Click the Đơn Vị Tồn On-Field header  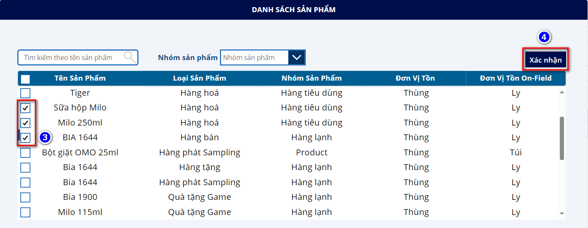[516, 78]
